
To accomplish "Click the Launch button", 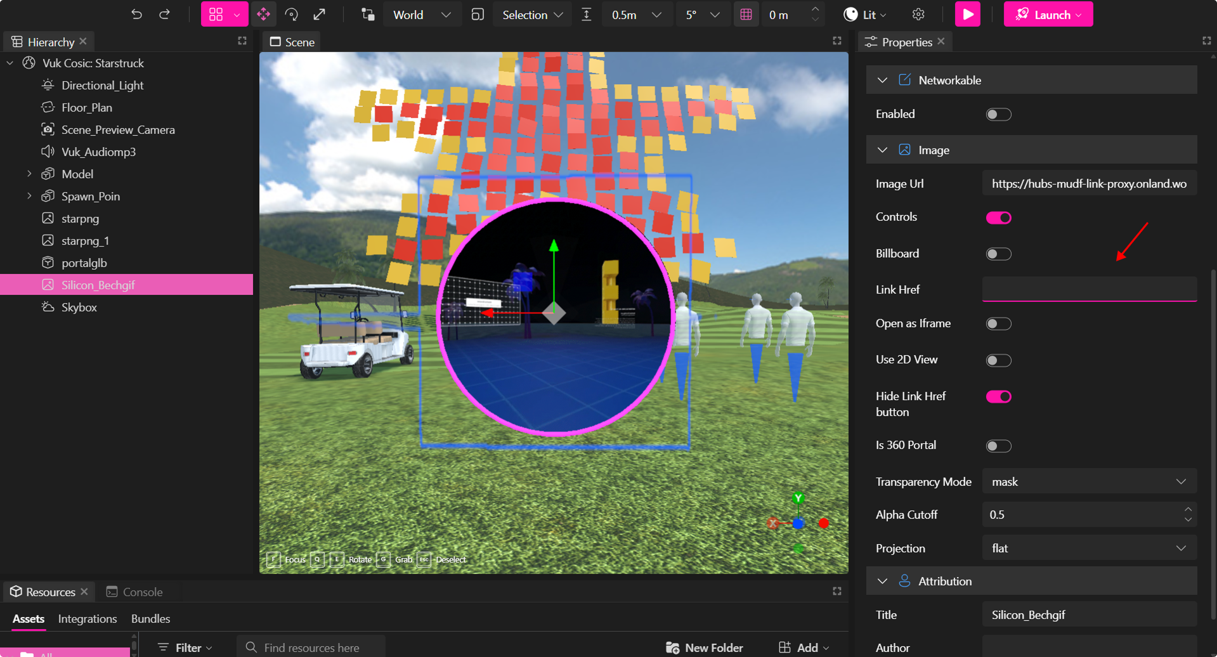I will (1047, 14).
